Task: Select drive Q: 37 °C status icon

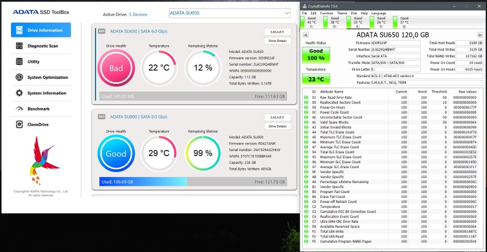Action: coord(395,22)
